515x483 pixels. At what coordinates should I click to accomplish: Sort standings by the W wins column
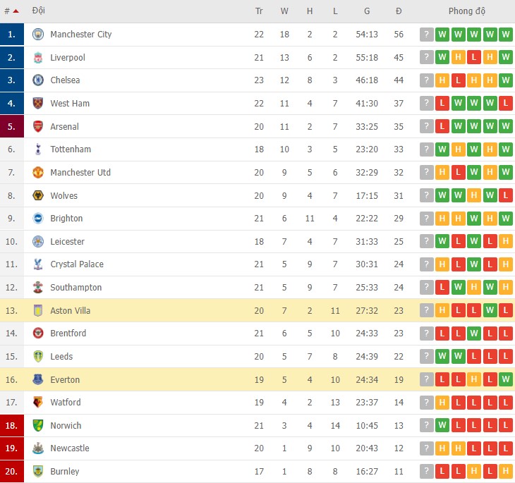point(284,11)
